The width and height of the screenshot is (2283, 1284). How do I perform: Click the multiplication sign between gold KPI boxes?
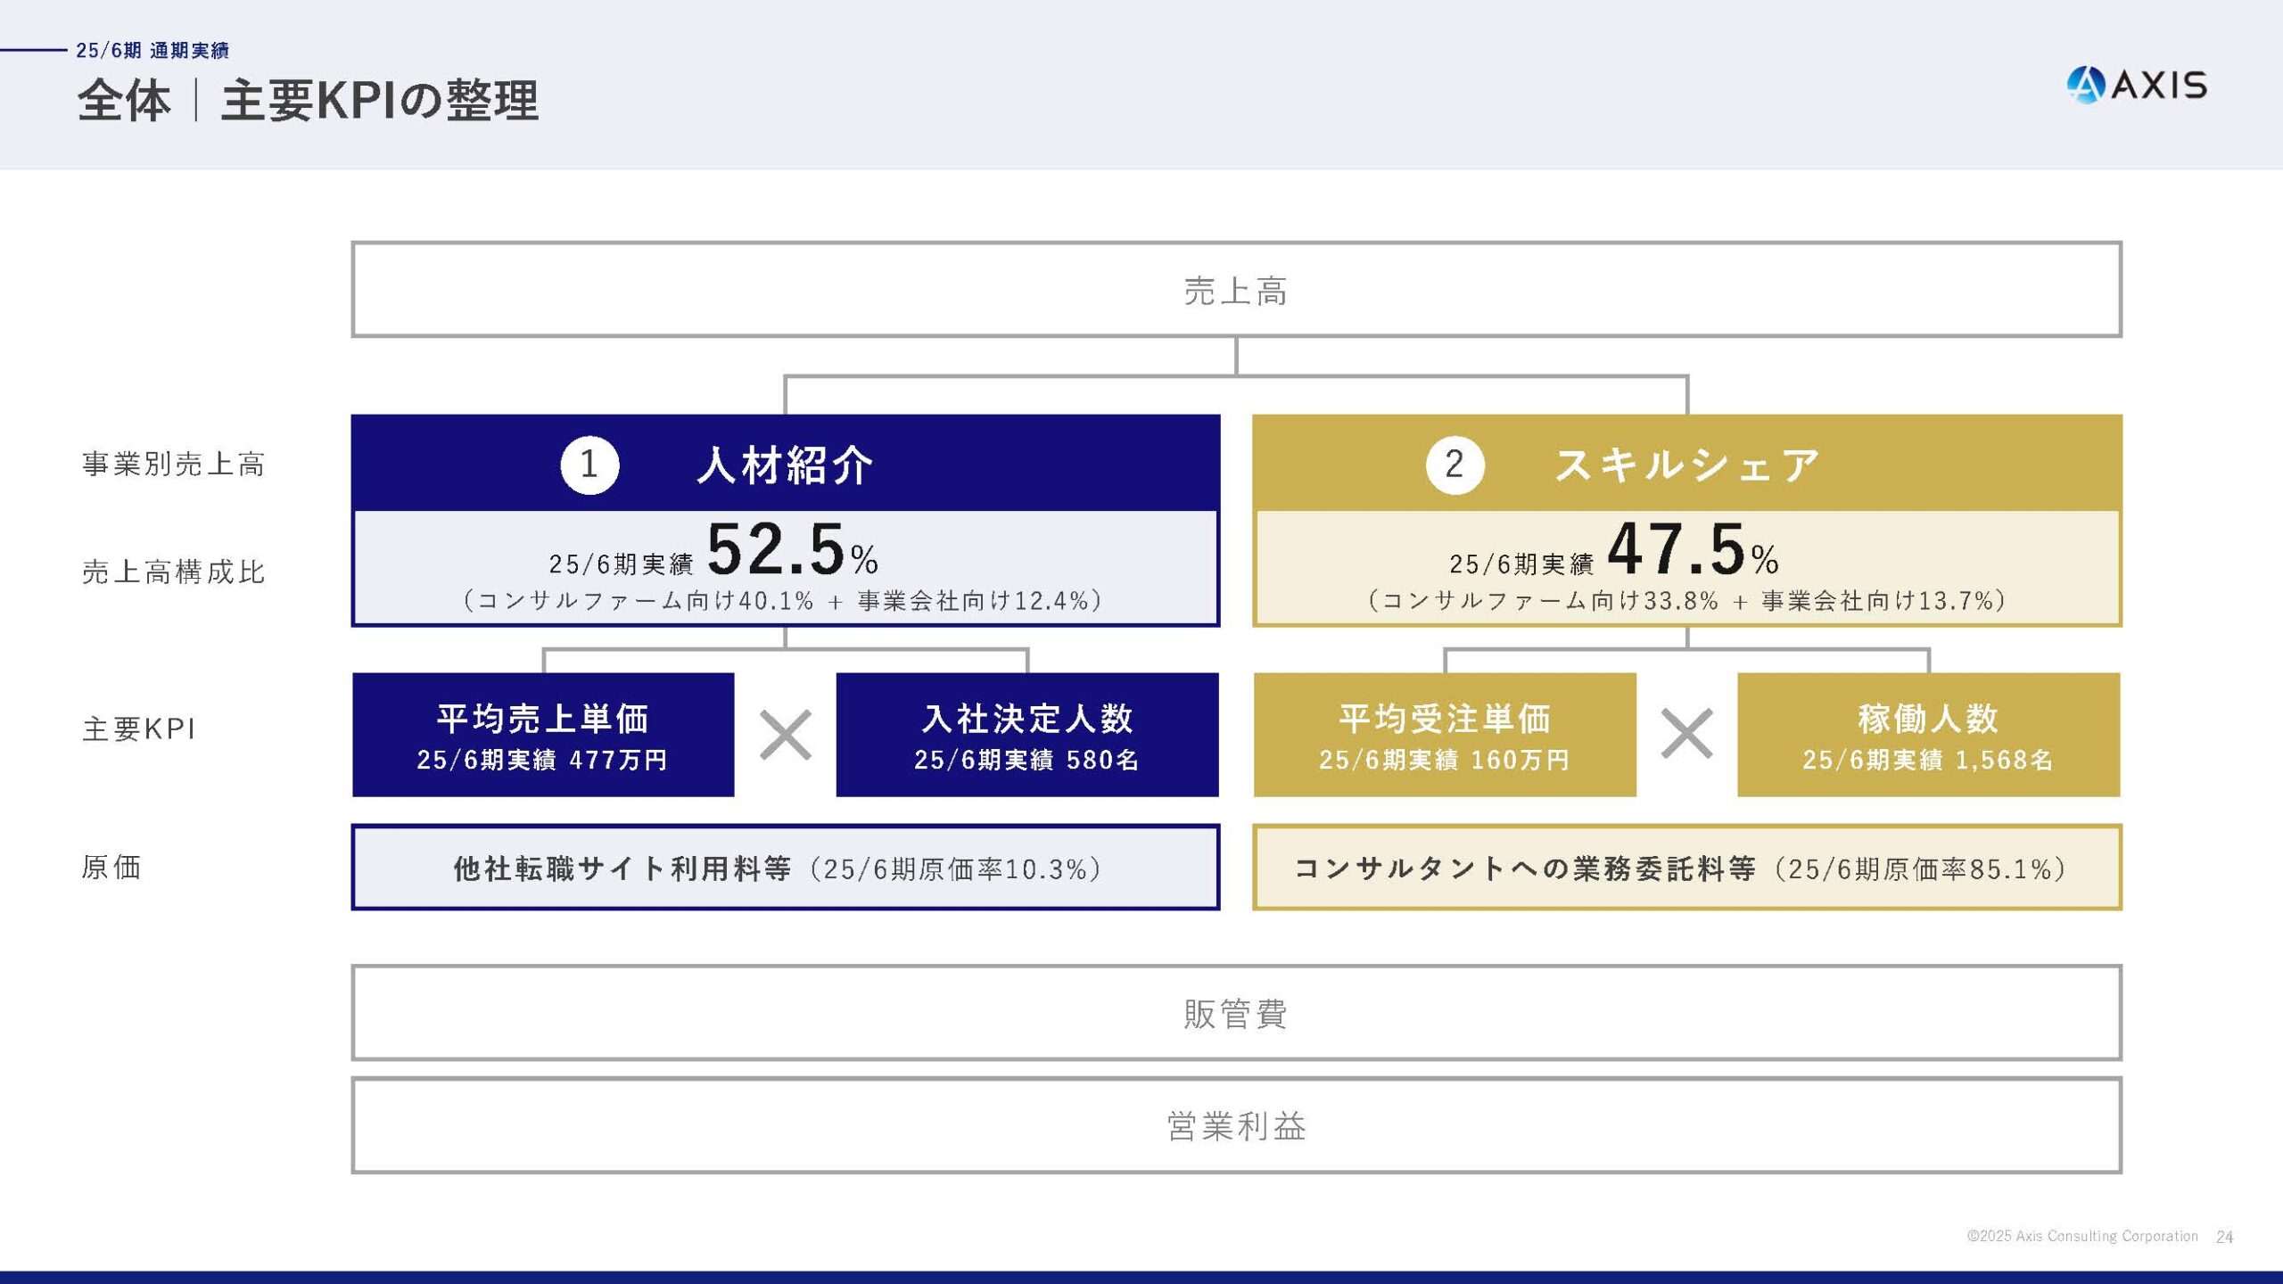1686,735
